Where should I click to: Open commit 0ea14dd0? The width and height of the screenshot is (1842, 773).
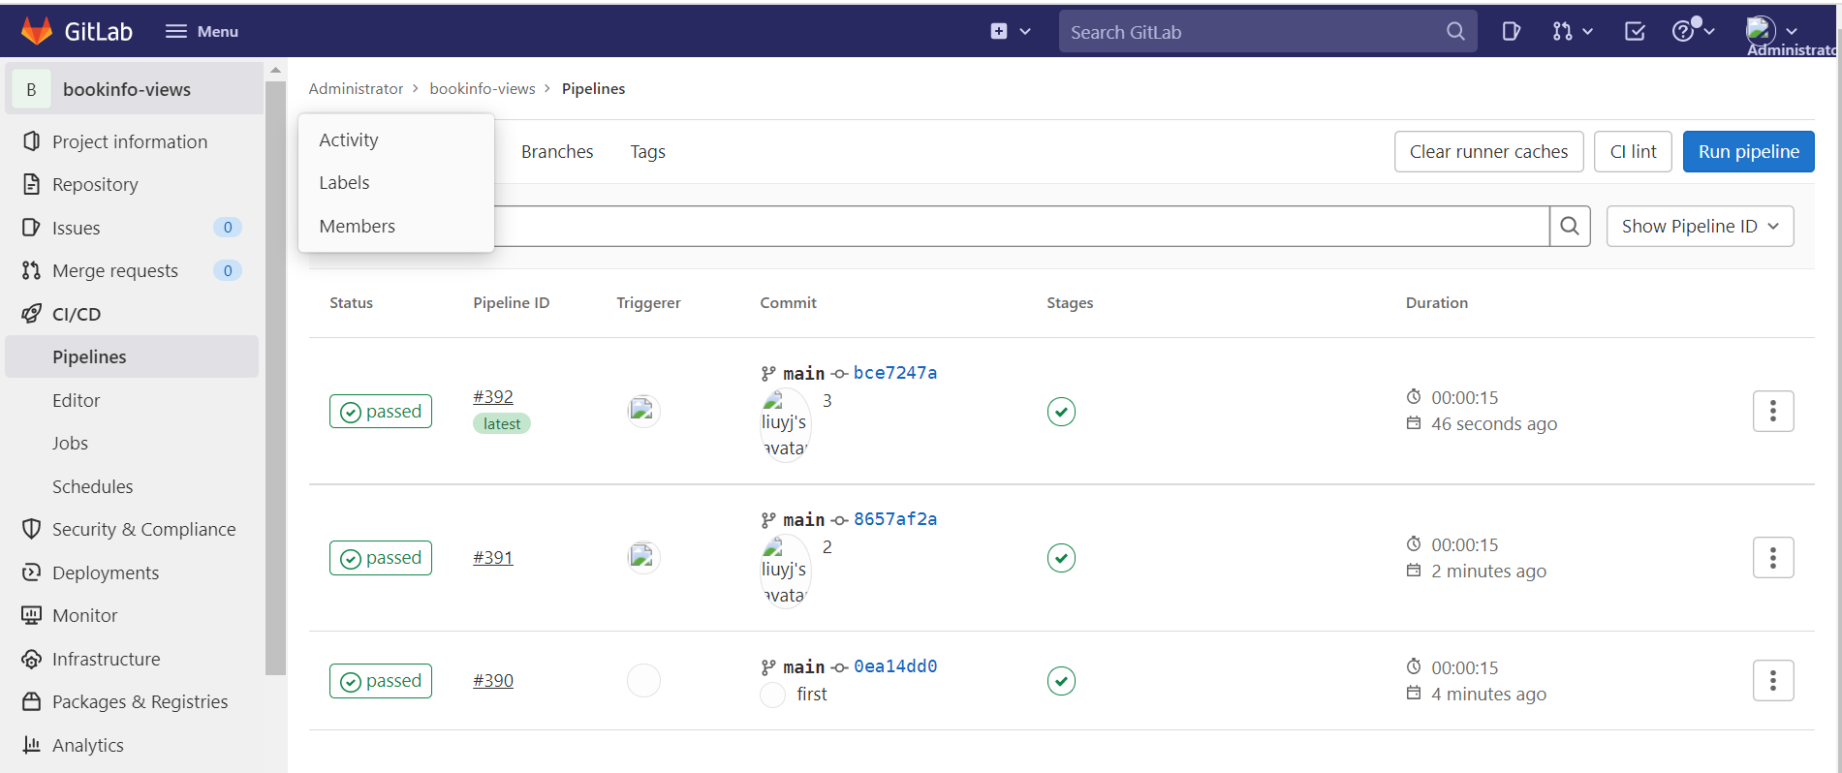click(x=895, y=666)
